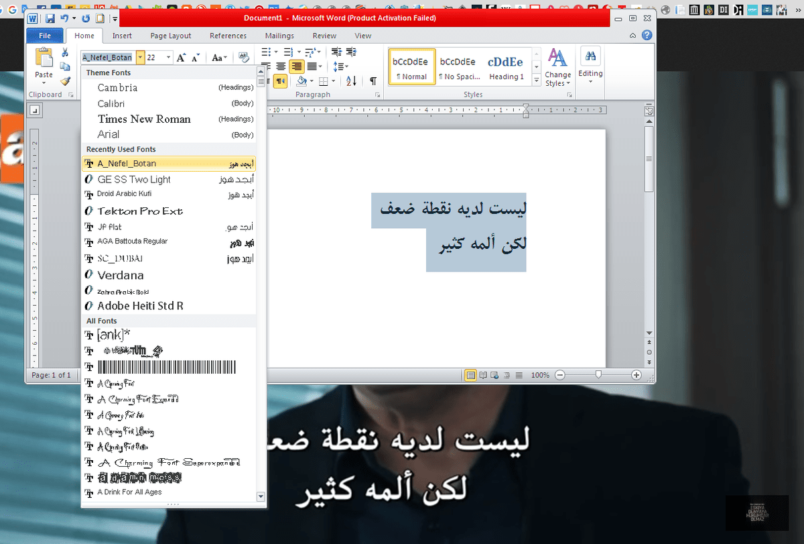The width and height of the screenshot is (804, 544).
Task: Click the Sort A-Z icon
Action: tap(351, 81)
